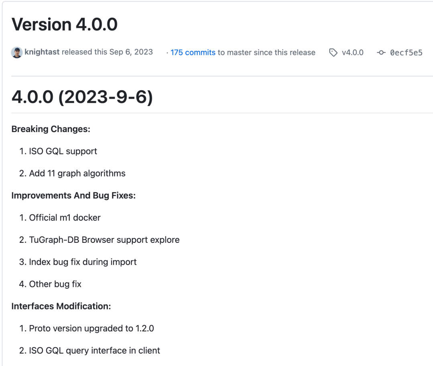Click "Proto version upgraded to 1.2.0" item
Image resolution: width=433 pixels, height=366 pixels.
click(91, 328)
